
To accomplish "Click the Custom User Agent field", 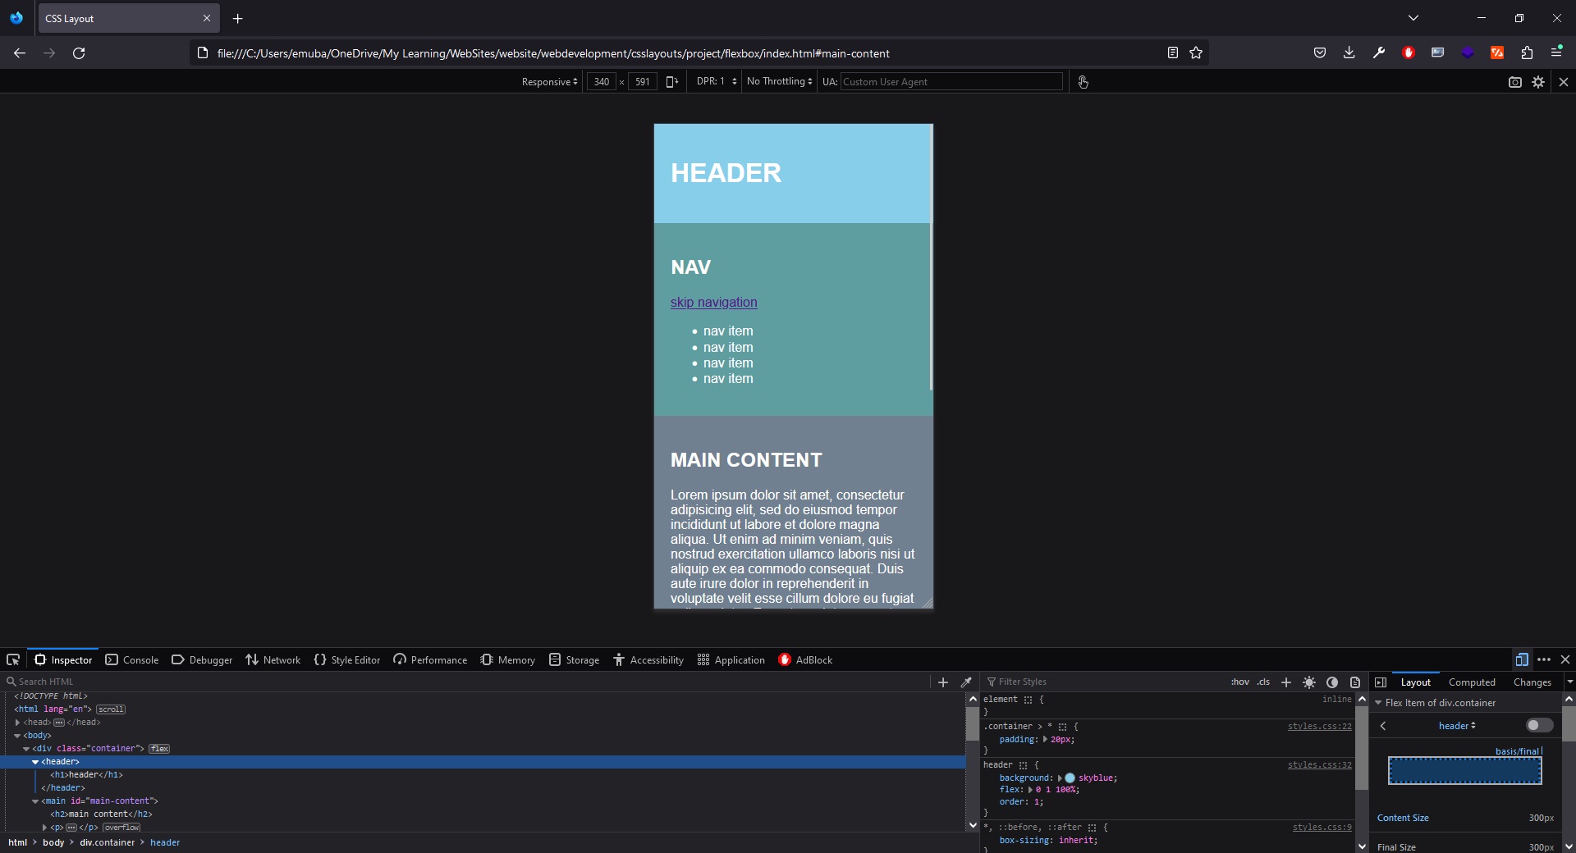I will point(951,82).
